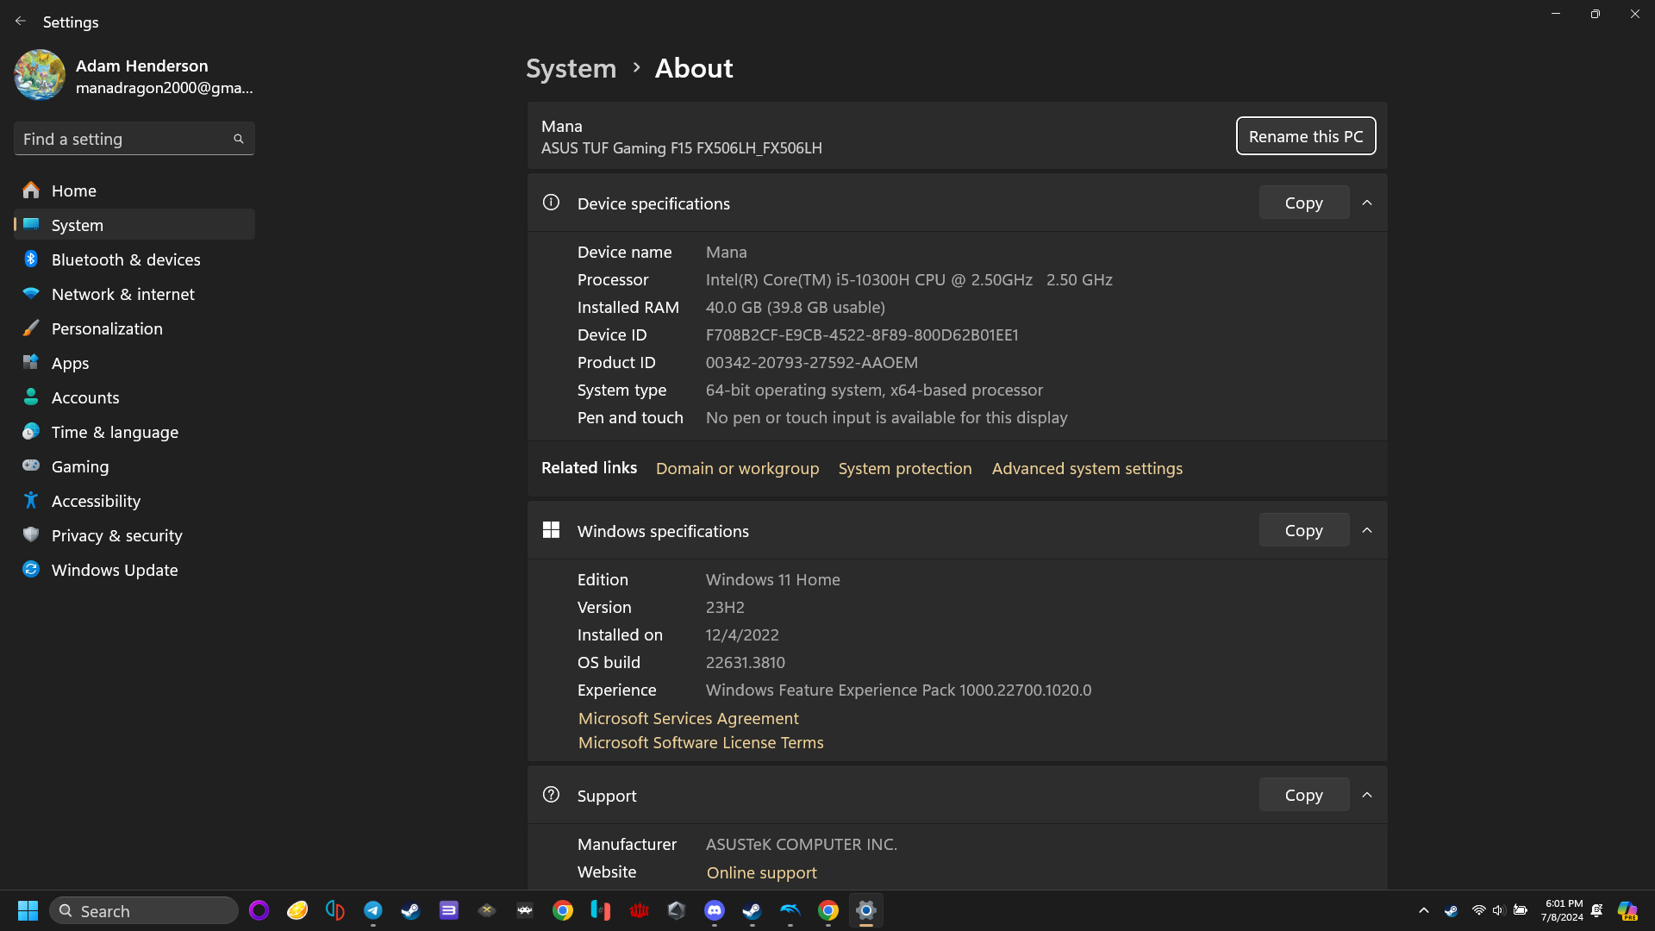Show hidden icons in system tray

1424,910
